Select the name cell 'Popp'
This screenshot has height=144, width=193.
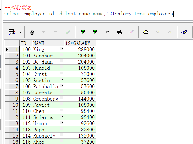(x=48, y=130)
